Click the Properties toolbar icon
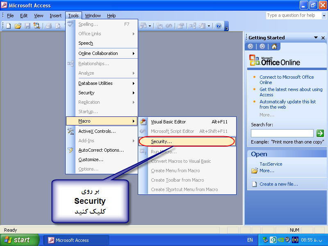The width and height of the screenshot is (328, 246). 180,26
